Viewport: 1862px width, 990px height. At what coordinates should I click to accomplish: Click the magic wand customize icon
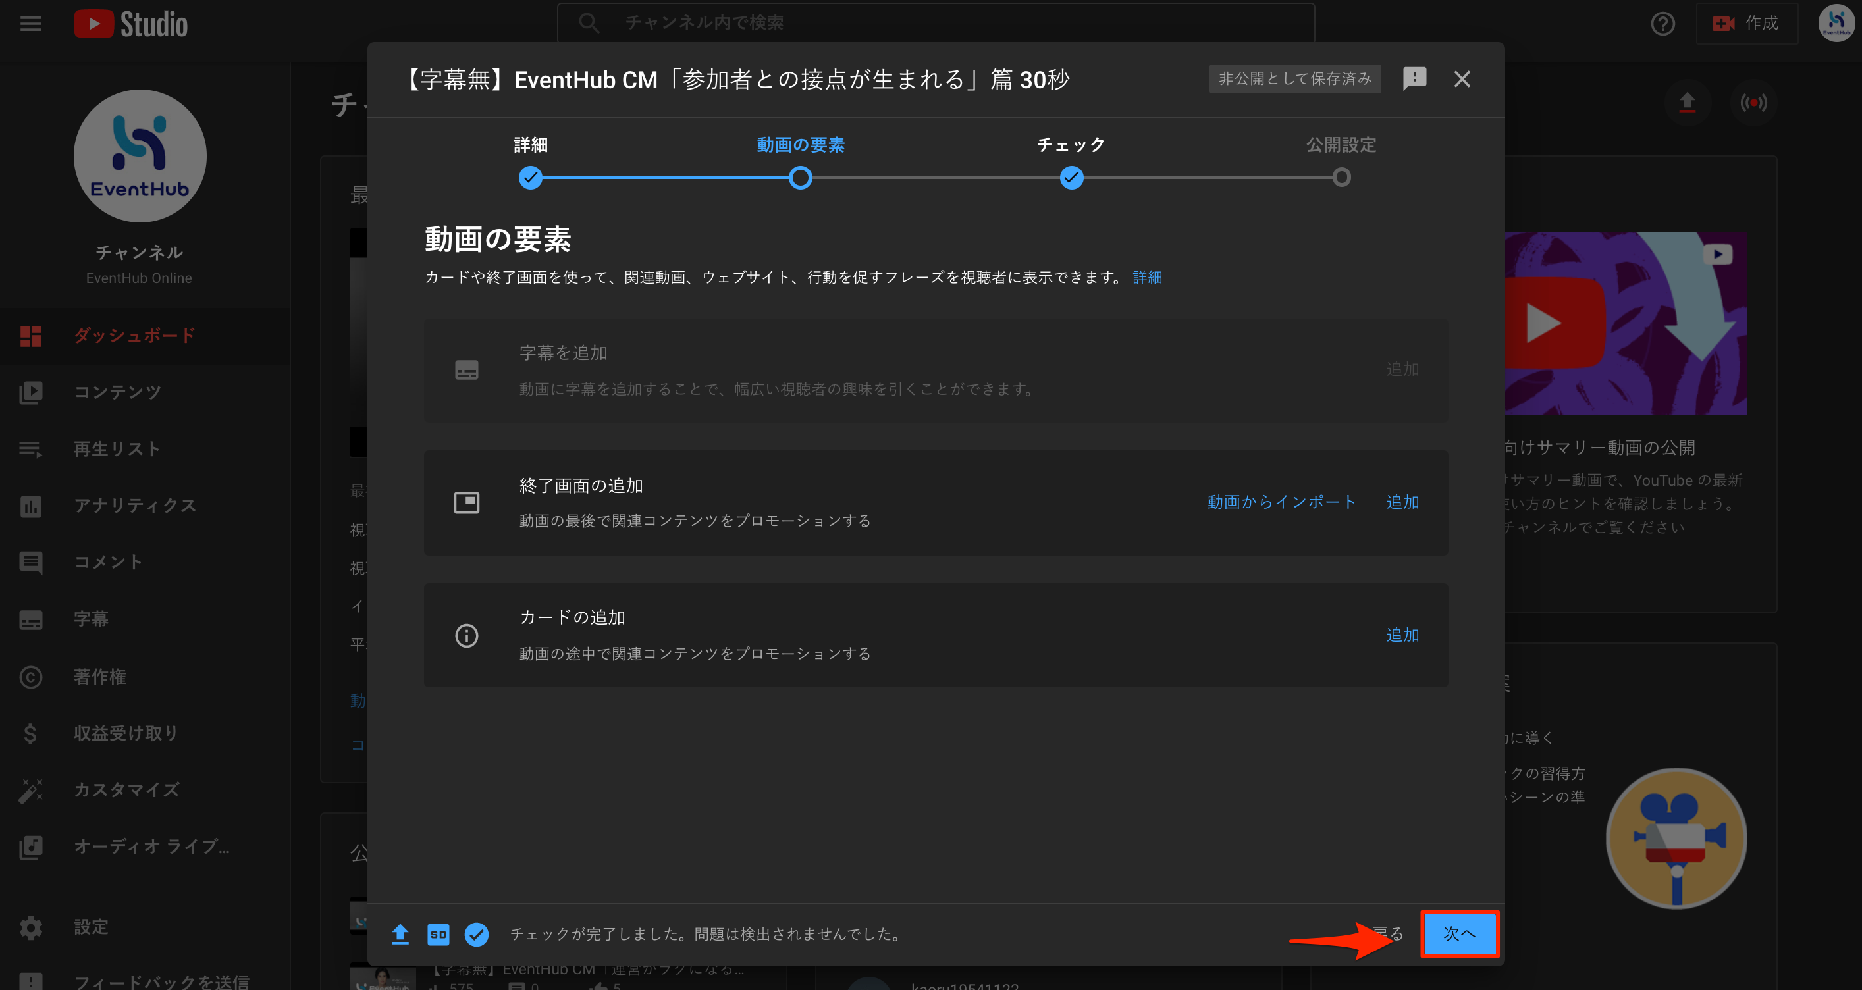[x=30, y=791]
